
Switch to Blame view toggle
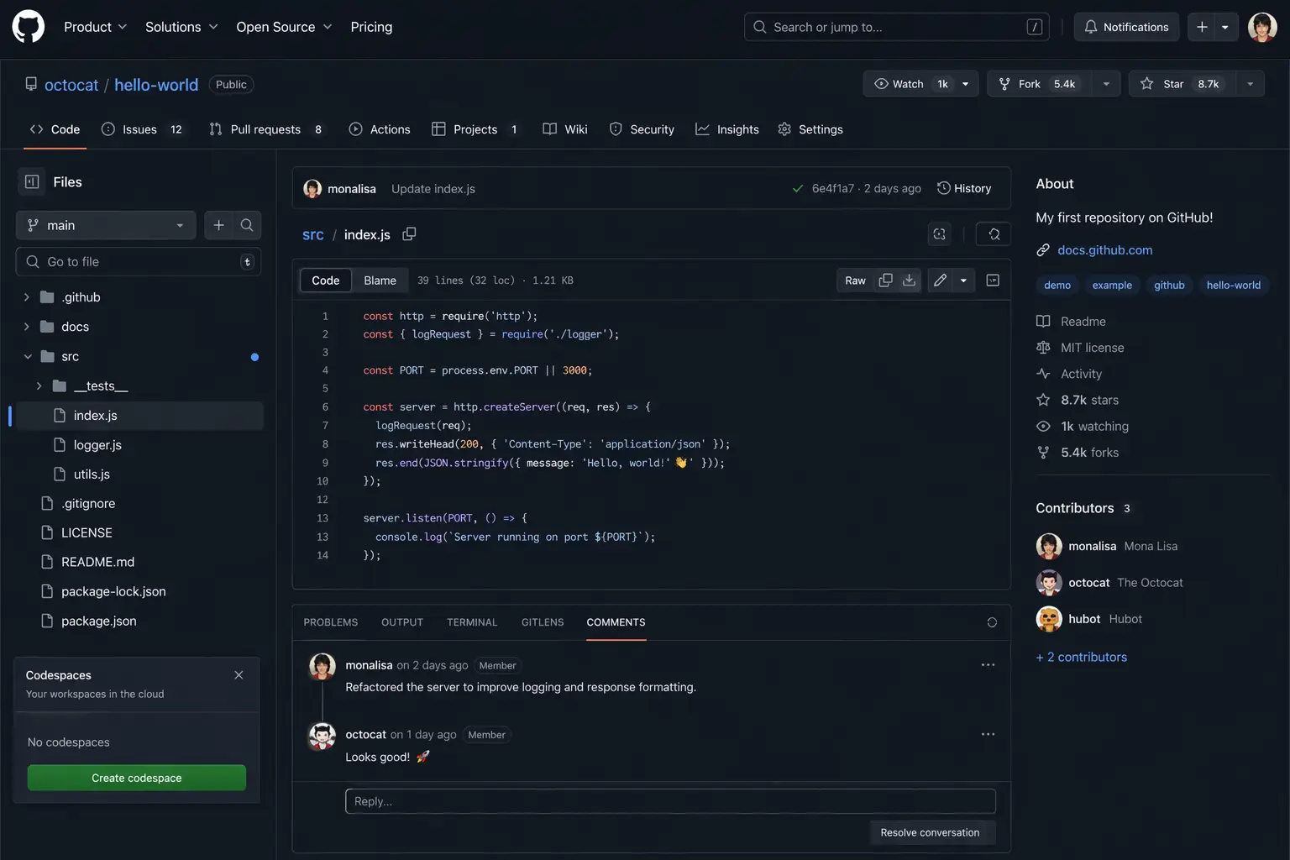point(380,281)
